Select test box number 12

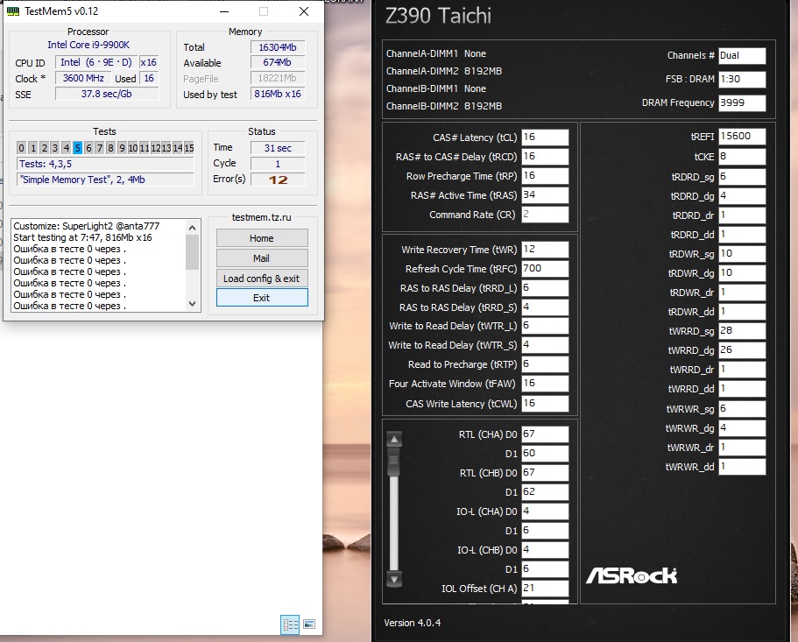coord(155,148)
